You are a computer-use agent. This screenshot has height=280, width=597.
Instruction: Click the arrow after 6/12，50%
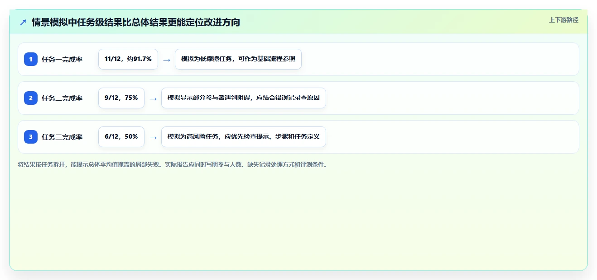(153, 137)
